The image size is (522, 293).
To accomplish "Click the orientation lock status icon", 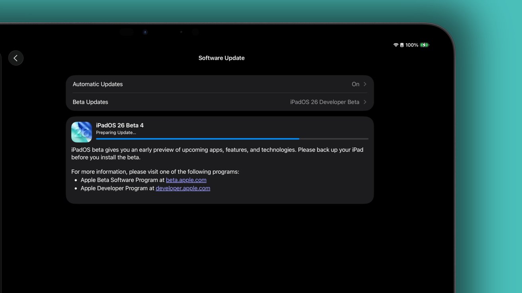I will (402, 45).
